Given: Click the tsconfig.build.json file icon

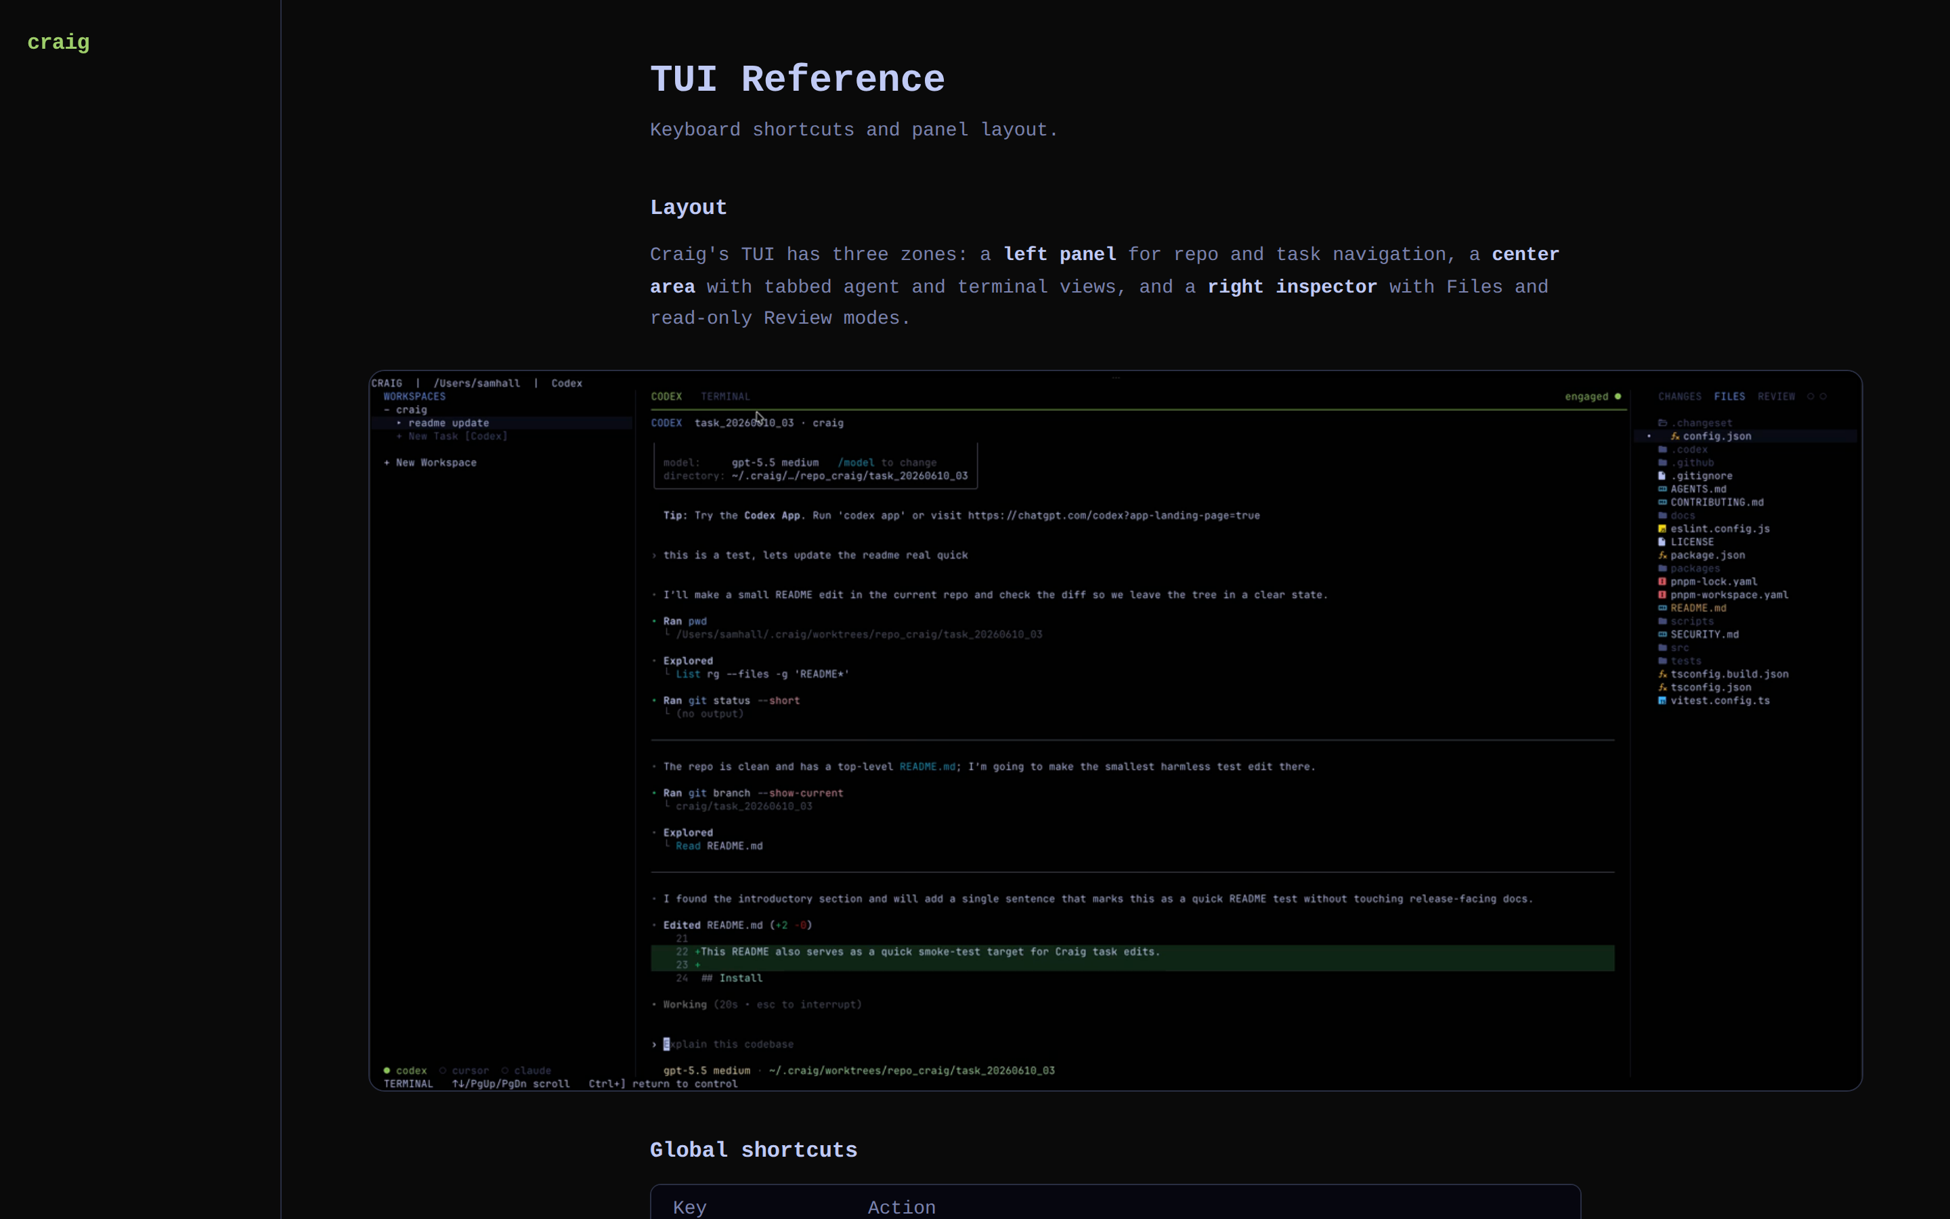Looking at the screenshot, I should coord(1662,674).
